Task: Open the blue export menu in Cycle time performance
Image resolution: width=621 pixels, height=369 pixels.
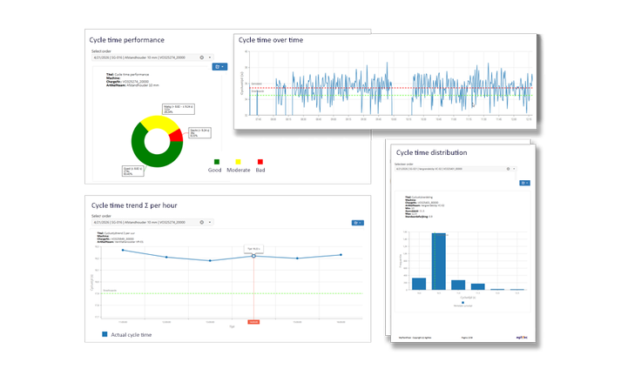Action: [x=219, y=66]
